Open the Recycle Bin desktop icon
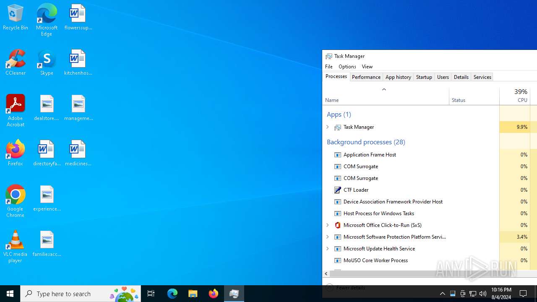 pos(16,18)
